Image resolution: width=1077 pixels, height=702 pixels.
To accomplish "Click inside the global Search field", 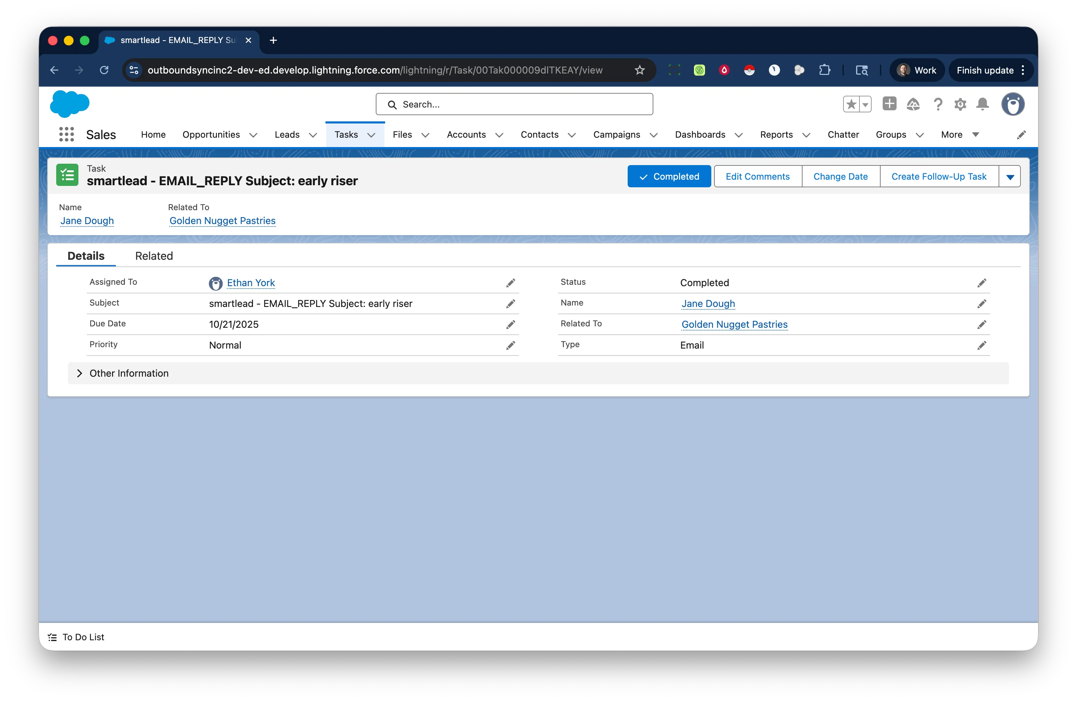I will [x=514, y=104].
